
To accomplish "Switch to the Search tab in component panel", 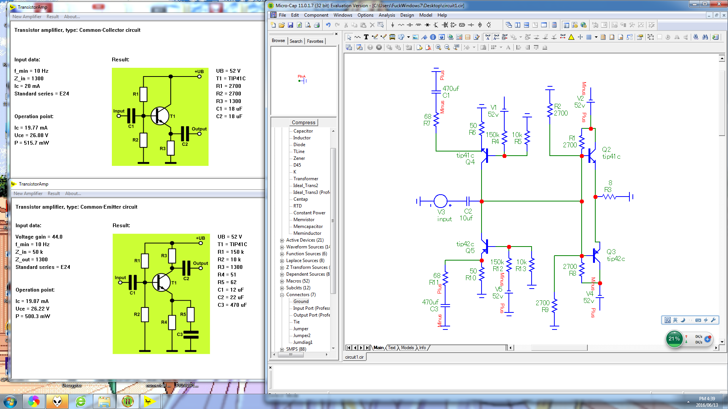I will click(x=296, y=41).
